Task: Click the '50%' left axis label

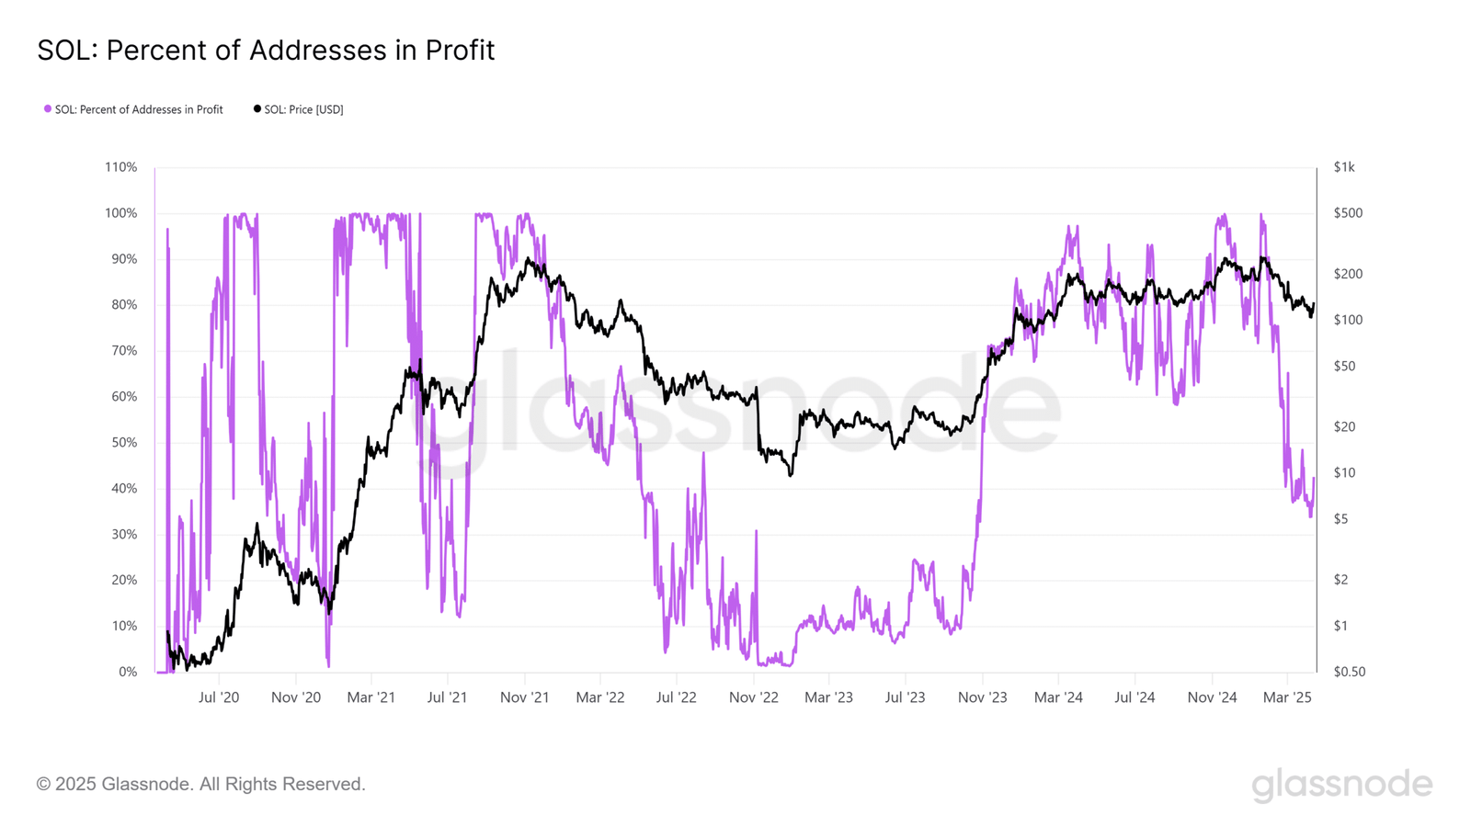Action: 124,443
